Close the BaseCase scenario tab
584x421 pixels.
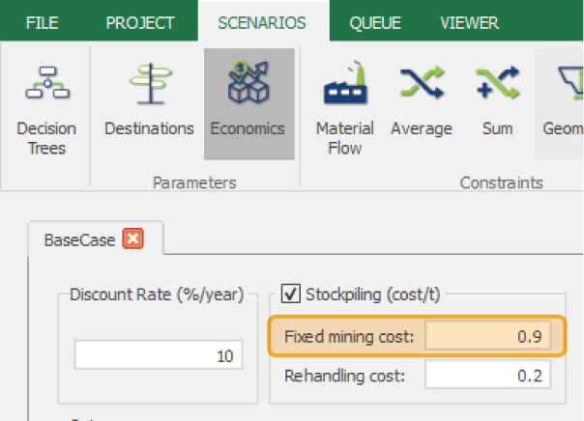click(133, 239)
